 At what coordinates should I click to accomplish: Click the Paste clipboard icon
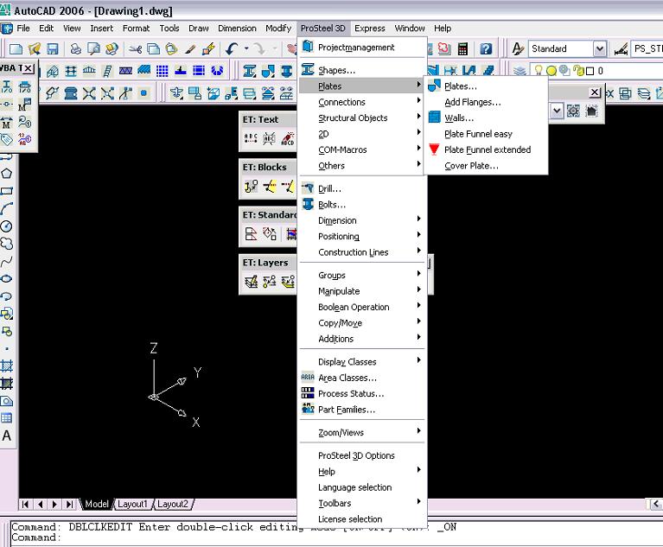[171, 49]
